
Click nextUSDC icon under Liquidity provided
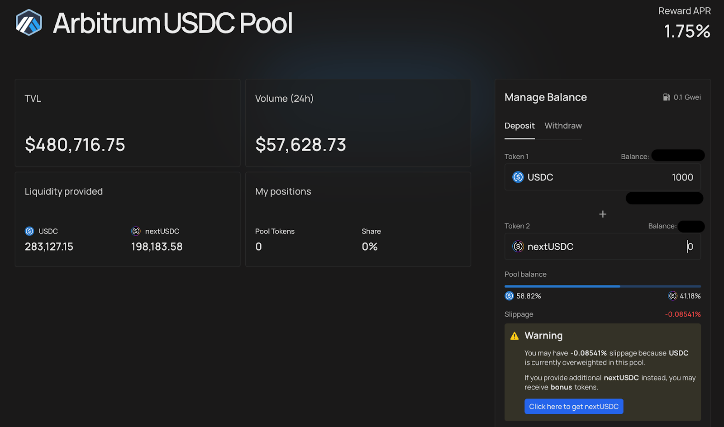tap(136, 231)
